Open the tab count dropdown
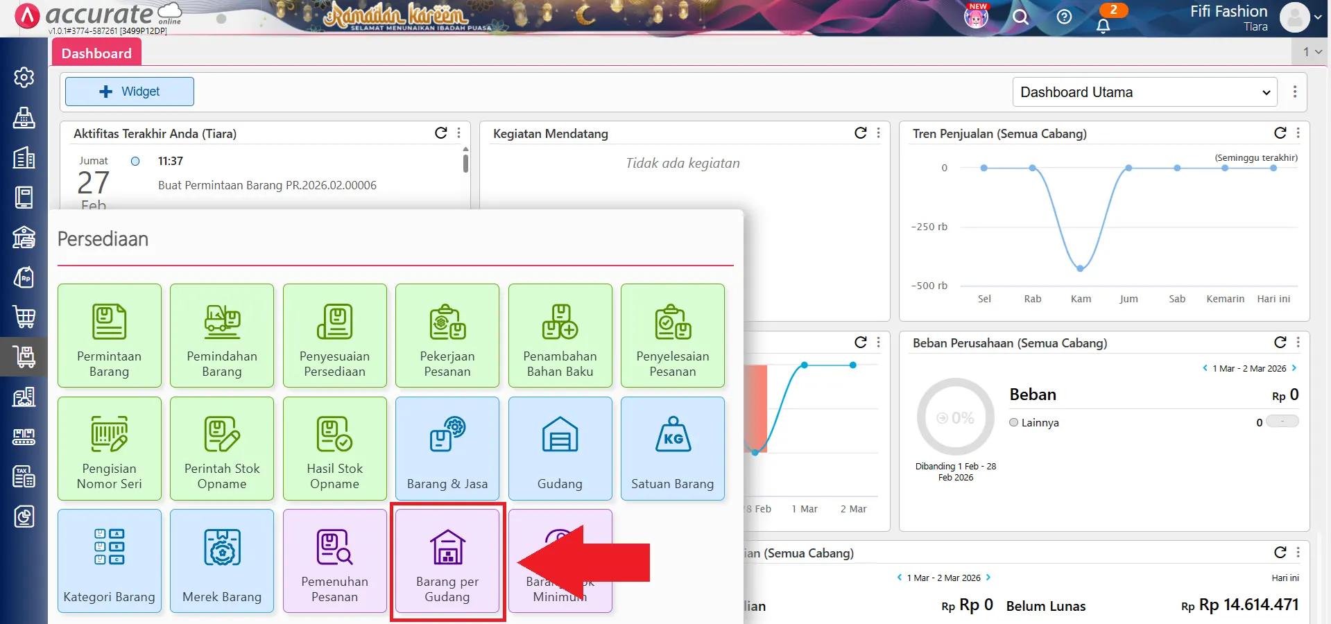 [1312, 52]
